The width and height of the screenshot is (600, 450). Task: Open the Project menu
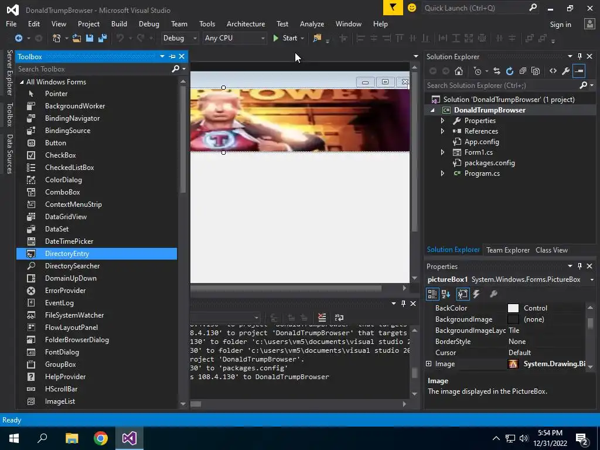point(89,23)
